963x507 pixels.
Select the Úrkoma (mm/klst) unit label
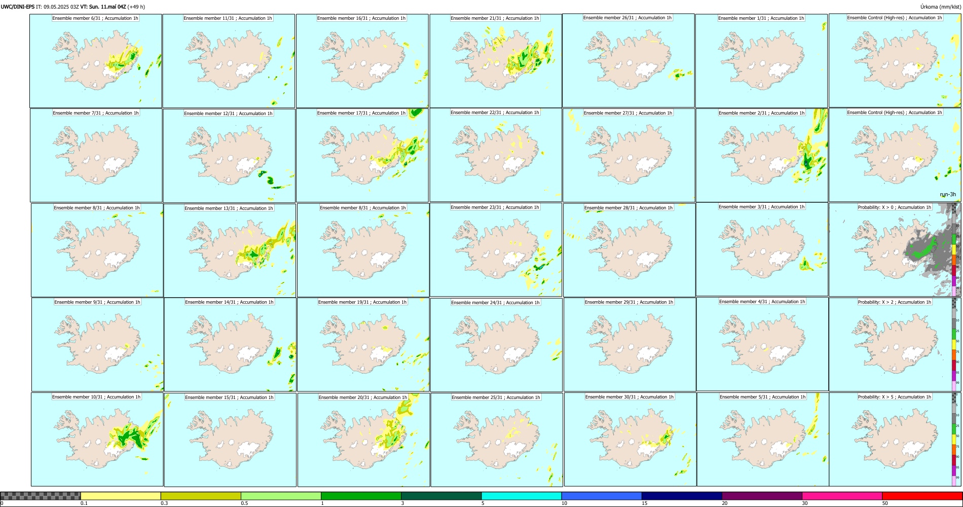(x=941, y=7)
